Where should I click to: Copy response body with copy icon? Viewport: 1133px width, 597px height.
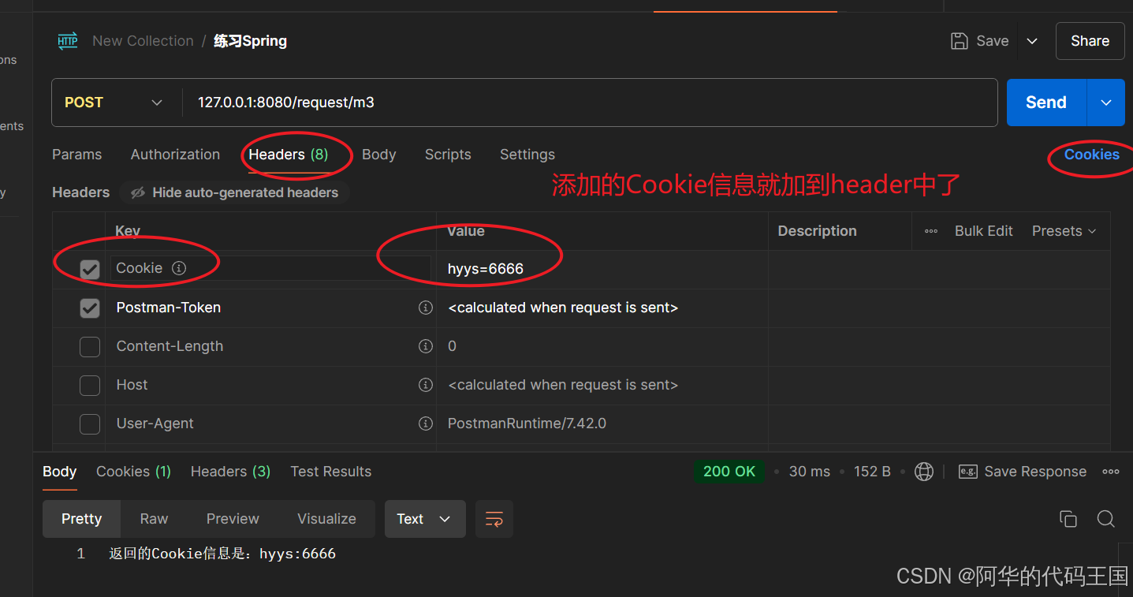click(1068, 519)
